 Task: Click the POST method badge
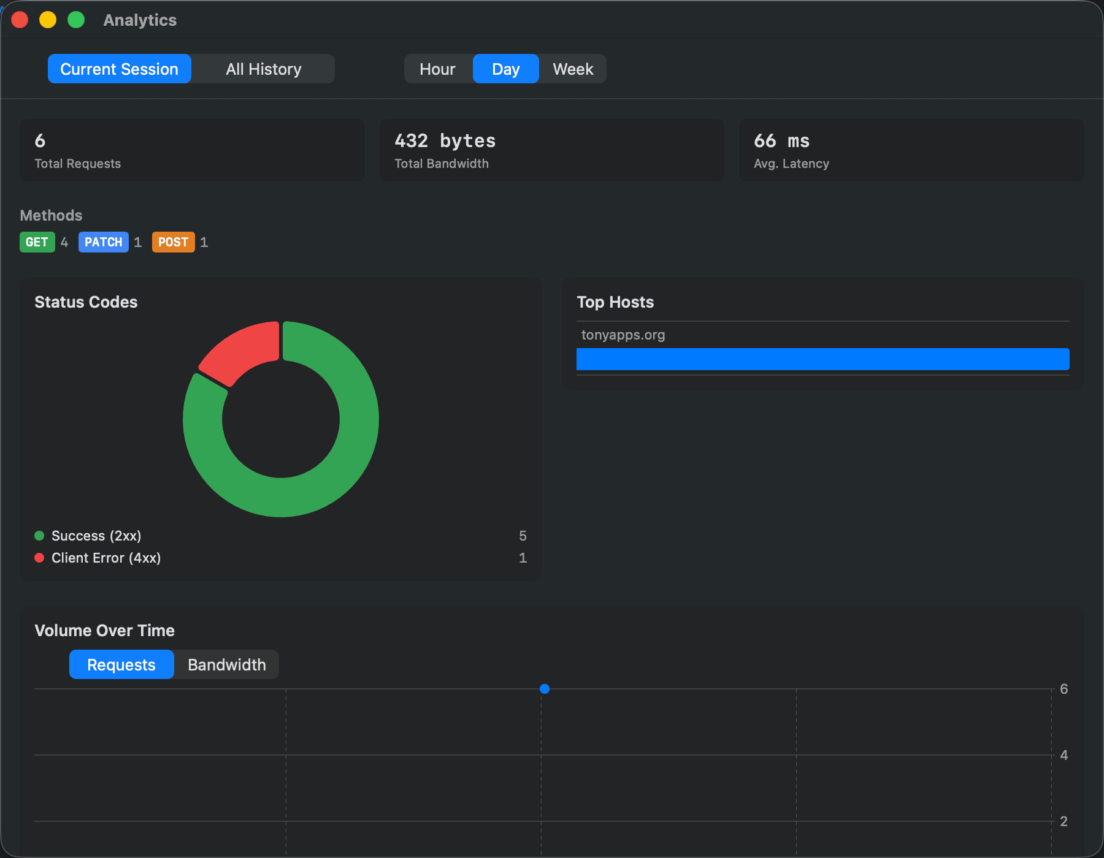coord(173,242)
